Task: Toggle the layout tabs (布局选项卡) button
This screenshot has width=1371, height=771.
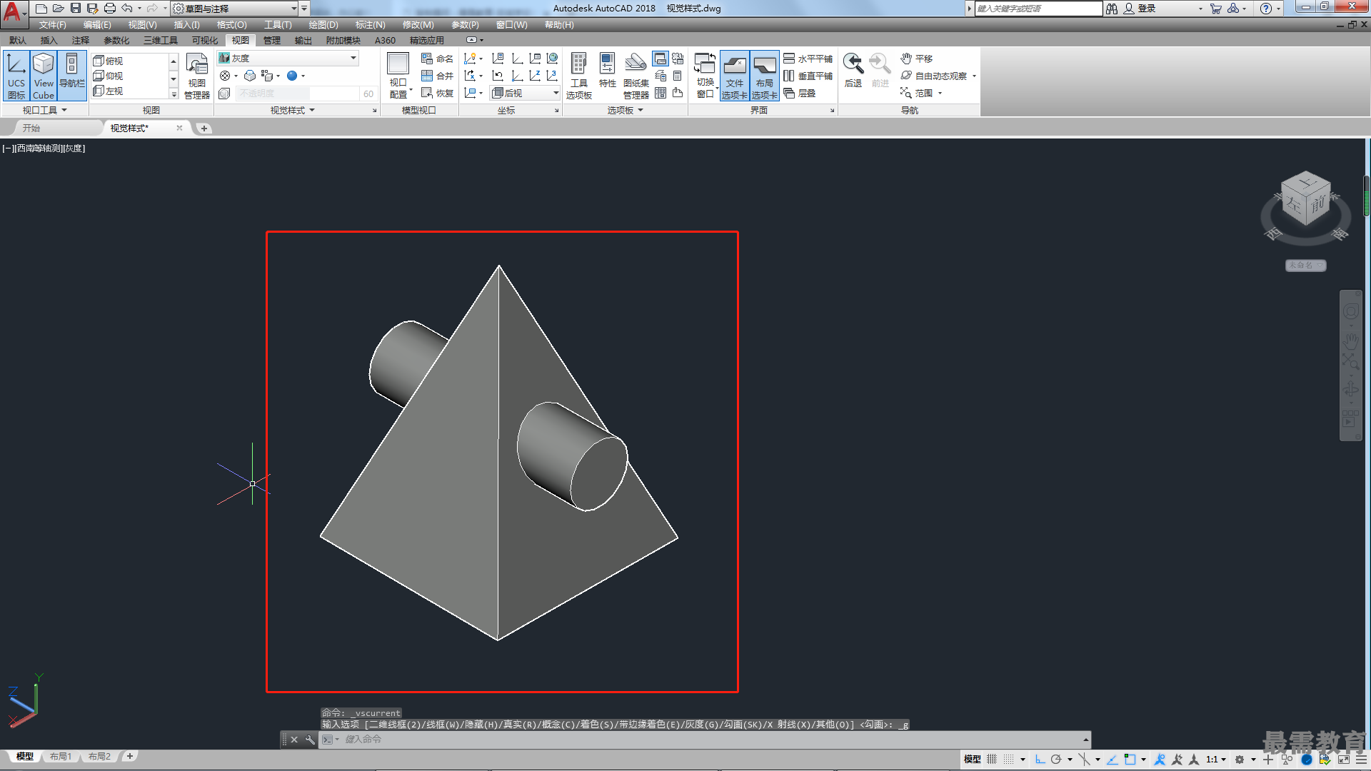Action: pos(764,76)
